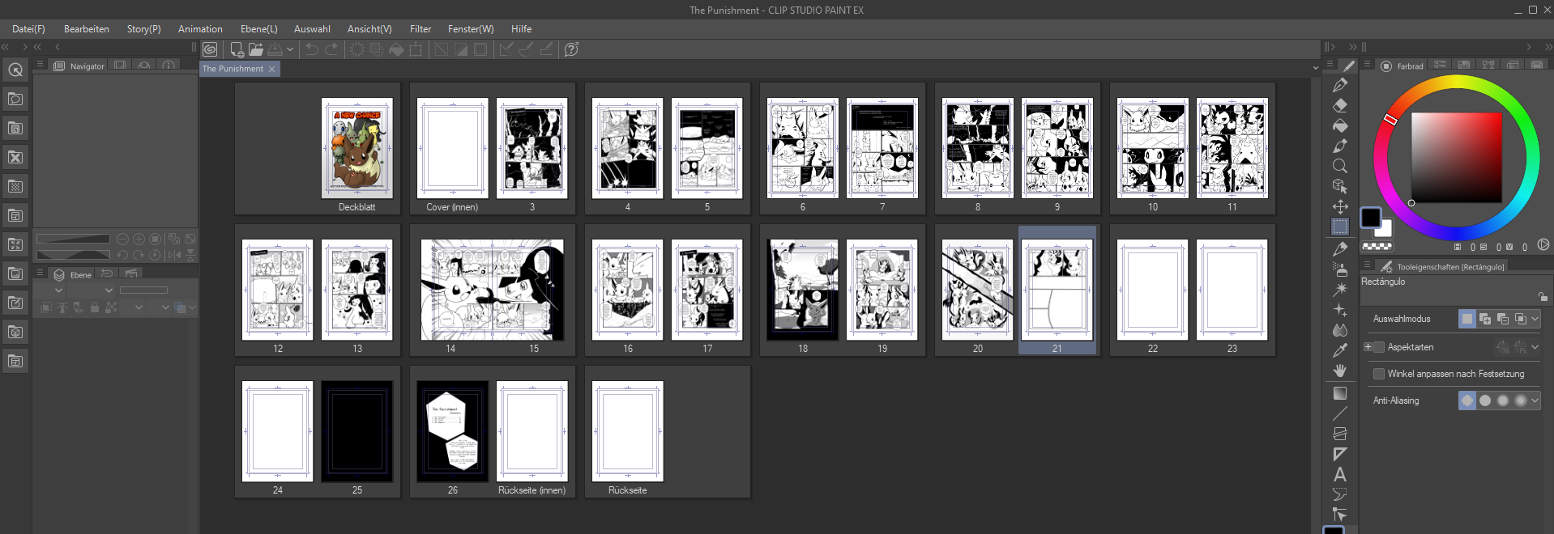The height and width of the screenshot is (534, 1554).
Task: Select page 14-15 spread thumbnail
Action: click(x=492, y=290)
